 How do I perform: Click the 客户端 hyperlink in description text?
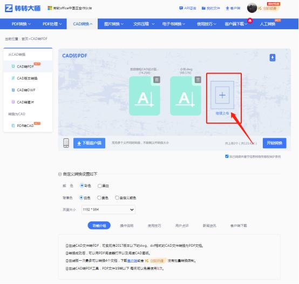coord(132,261)
